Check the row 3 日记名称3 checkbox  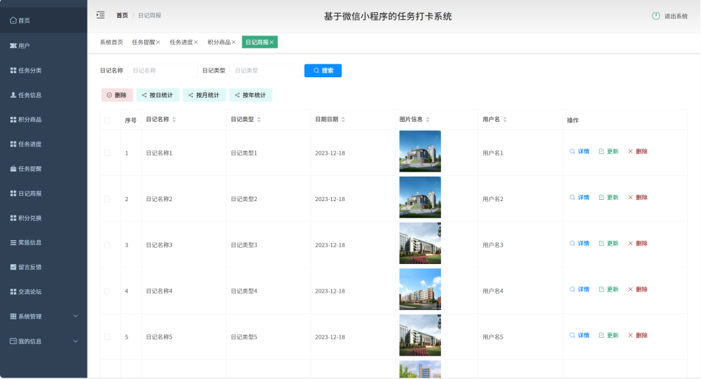point(107,245)
